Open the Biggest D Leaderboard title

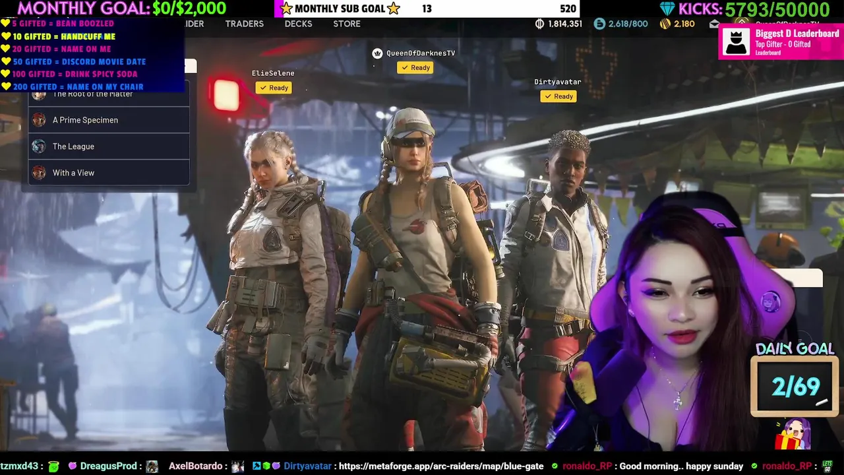point(797,34)
